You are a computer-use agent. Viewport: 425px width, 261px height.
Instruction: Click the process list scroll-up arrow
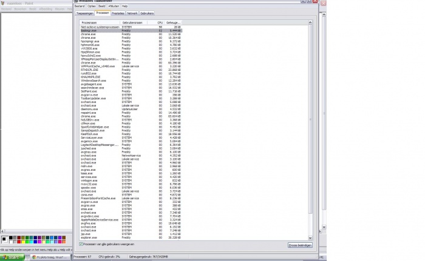310,22
